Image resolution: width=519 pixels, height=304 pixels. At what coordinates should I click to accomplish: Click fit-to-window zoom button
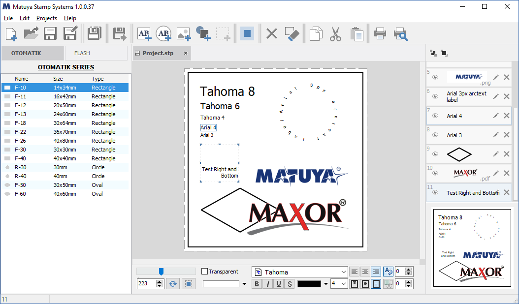(188, 283)
